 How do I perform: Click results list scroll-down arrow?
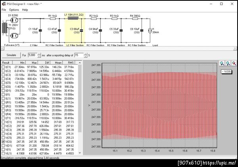[80, 153]
